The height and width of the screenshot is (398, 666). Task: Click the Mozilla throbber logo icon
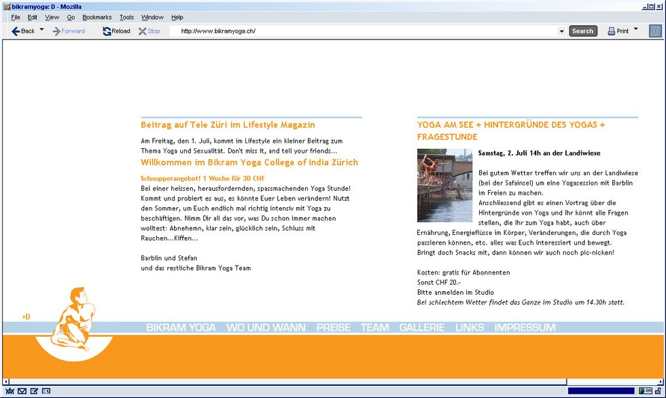655,31
